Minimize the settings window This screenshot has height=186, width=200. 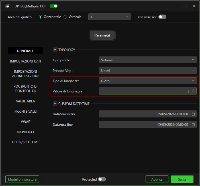coord(178,6)
